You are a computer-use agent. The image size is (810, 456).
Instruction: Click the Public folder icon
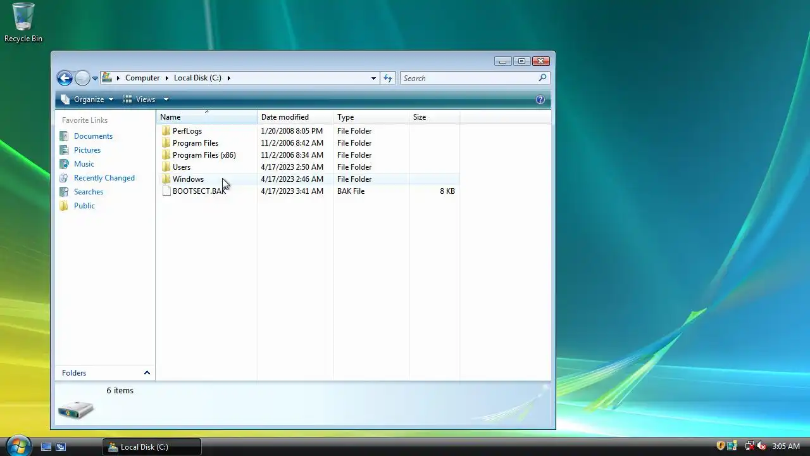(x=64, y=206)
